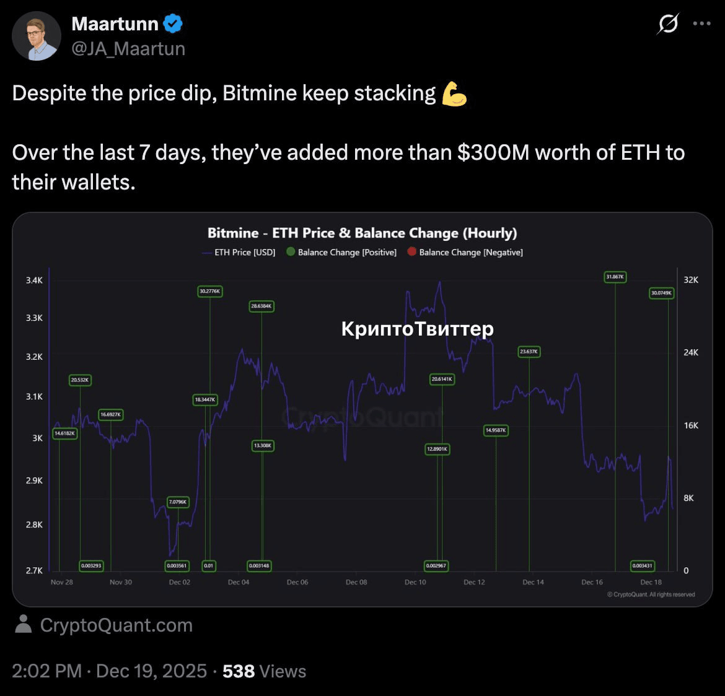Open the embedded chart image
Image resolution: width=725 pixels, height=696 pixels.
pyautogui.click(x=362, y=409)
